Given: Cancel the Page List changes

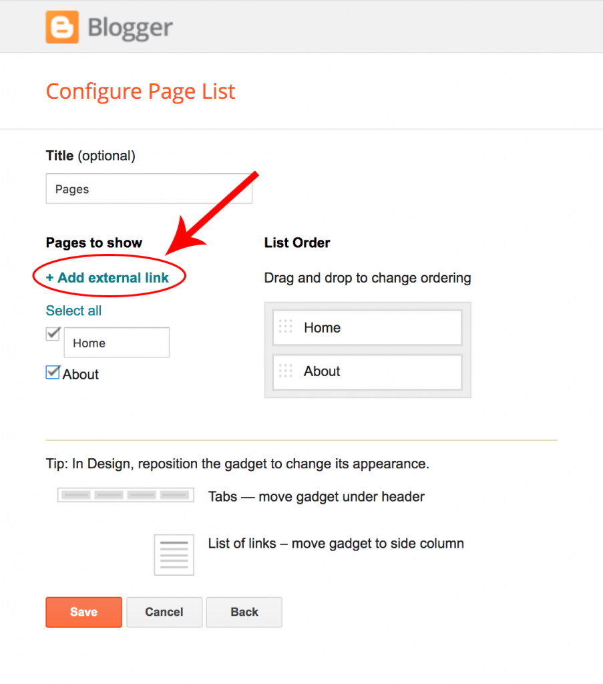Looking at the screenshot, I should [164, 612].
